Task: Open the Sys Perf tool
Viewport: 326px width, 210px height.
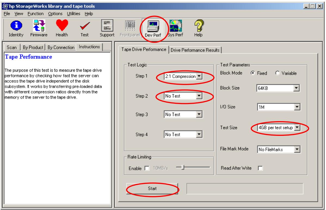Action: pyautogui.click(x=176, y=29)
